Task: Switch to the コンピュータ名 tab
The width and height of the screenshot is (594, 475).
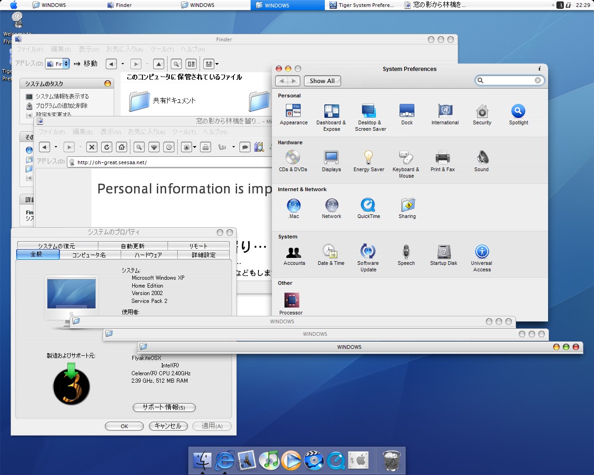Action: (90, 255)
